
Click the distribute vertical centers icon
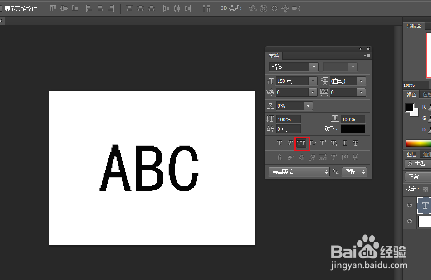141,9
